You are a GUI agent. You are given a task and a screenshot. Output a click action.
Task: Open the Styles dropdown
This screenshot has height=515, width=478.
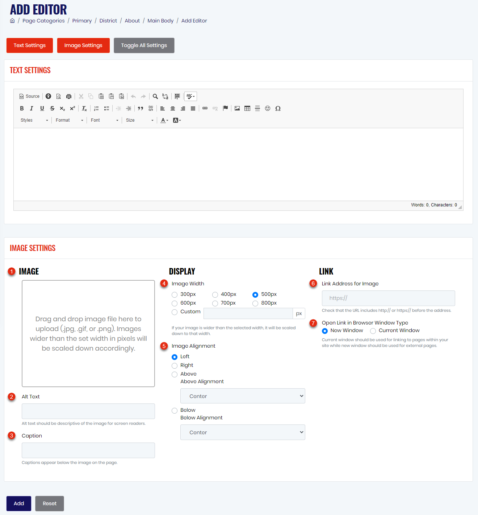coord(34,120)
